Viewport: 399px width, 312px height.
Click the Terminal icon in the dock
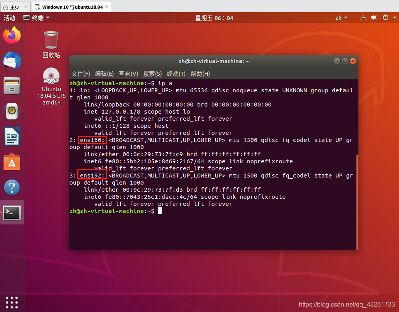tap(12, 213)
